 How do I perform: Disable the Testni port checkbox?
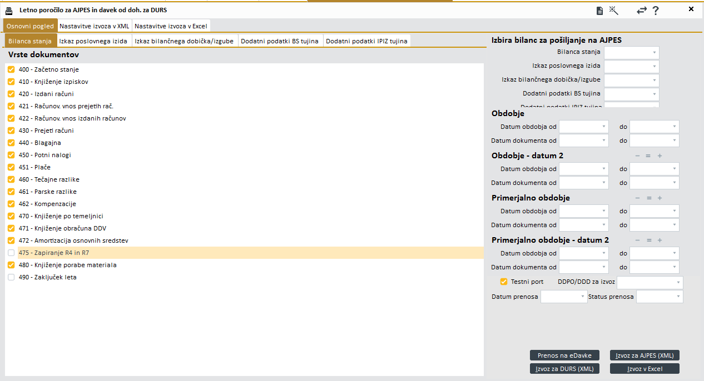[x=504, y=282]
